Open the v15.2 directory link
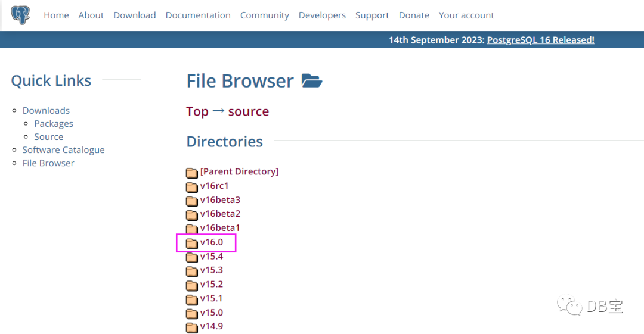Screen dimensions: 644x334 (212, 284)
